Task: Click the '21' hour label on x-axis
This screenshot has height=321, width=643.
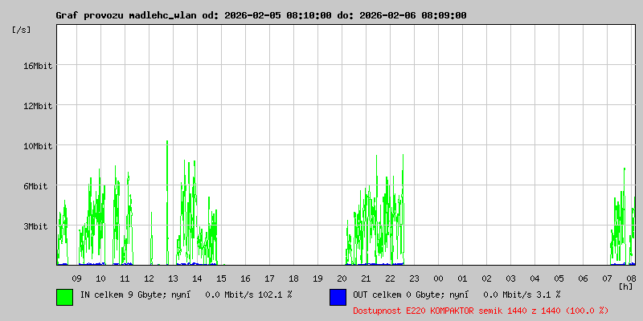Action: click(367, 278)
